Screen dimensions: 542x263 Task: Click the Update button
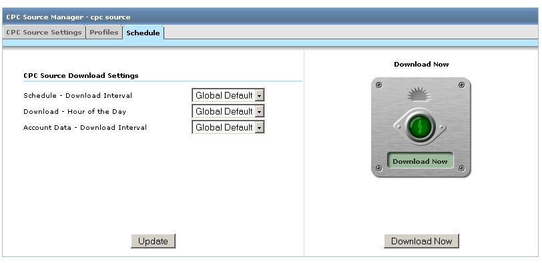click(153, 241)
